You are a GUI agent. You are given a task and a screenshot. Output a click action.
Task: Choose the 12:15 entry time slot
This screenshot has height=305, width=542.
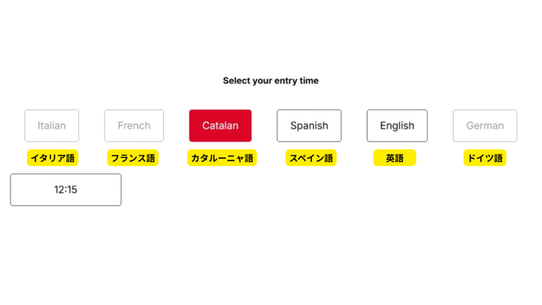(x=66, y=190)
